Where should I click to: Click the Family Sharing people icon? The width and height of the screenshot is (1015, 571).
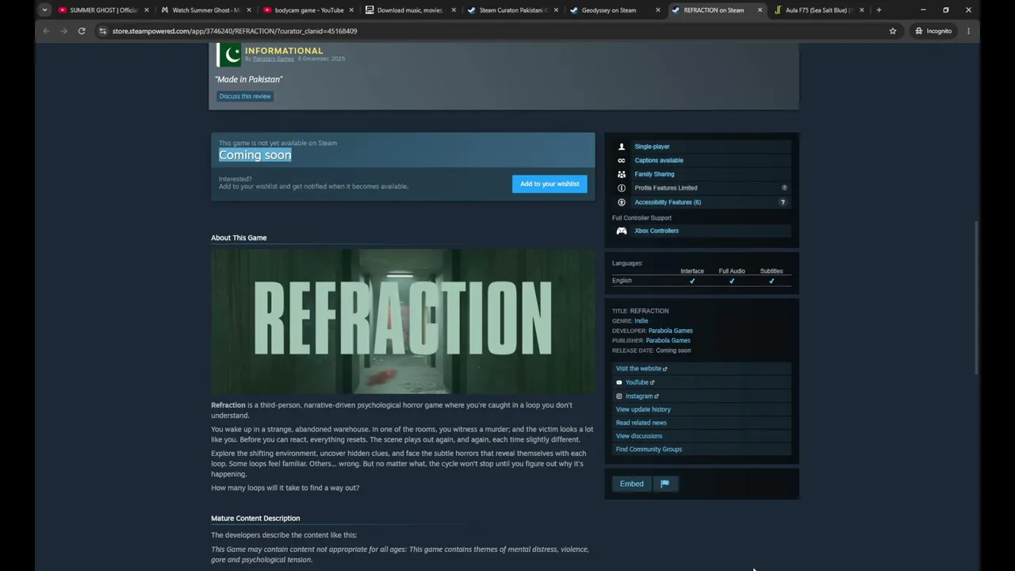621,174
